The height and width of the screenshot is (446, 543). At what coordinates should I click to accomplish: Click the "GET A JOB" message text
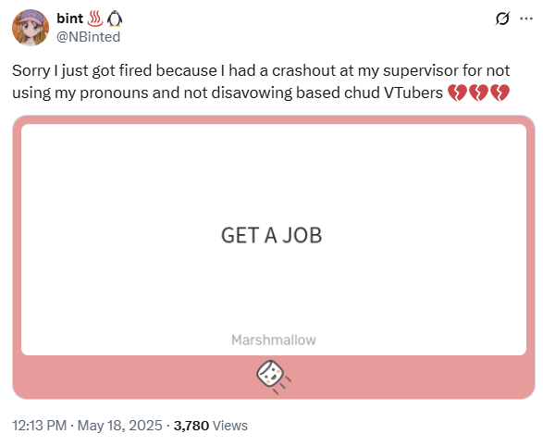(272, 235)
